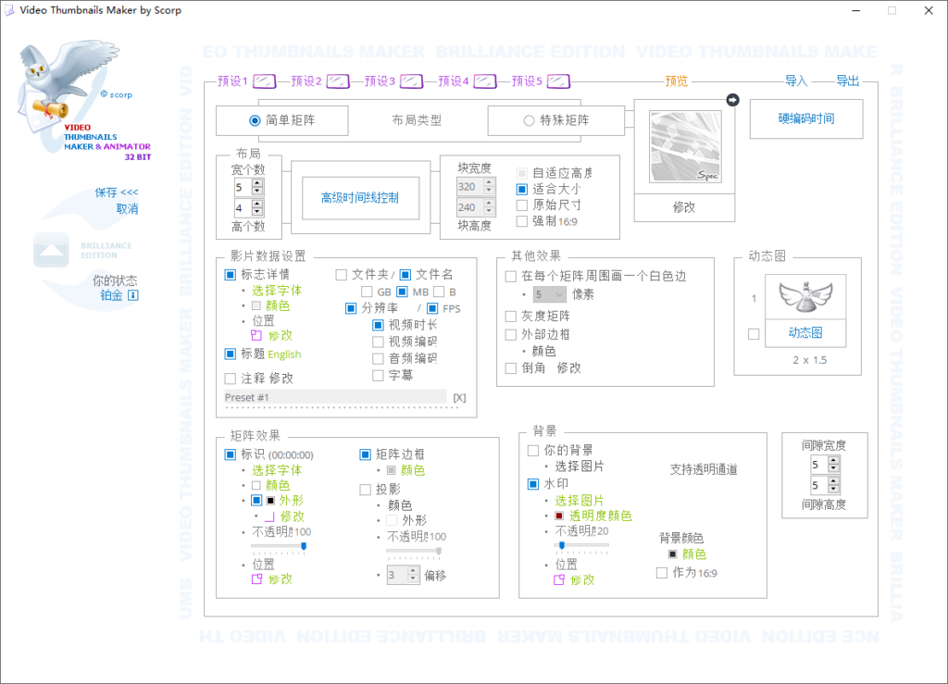
Task: Enable 文件夹 checkbox
Action: pyautogui.click(x=342, y=275)
